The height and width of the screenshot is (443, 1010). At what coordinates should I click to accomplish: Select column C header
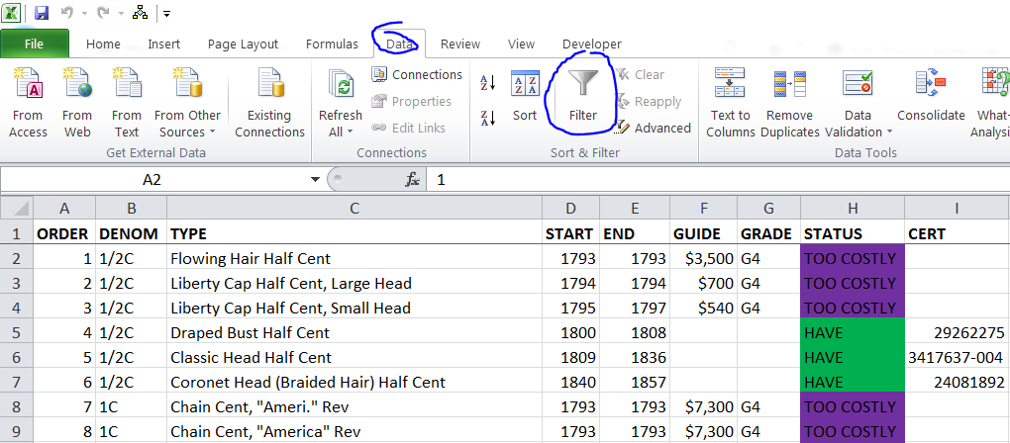tap(354, 208)
